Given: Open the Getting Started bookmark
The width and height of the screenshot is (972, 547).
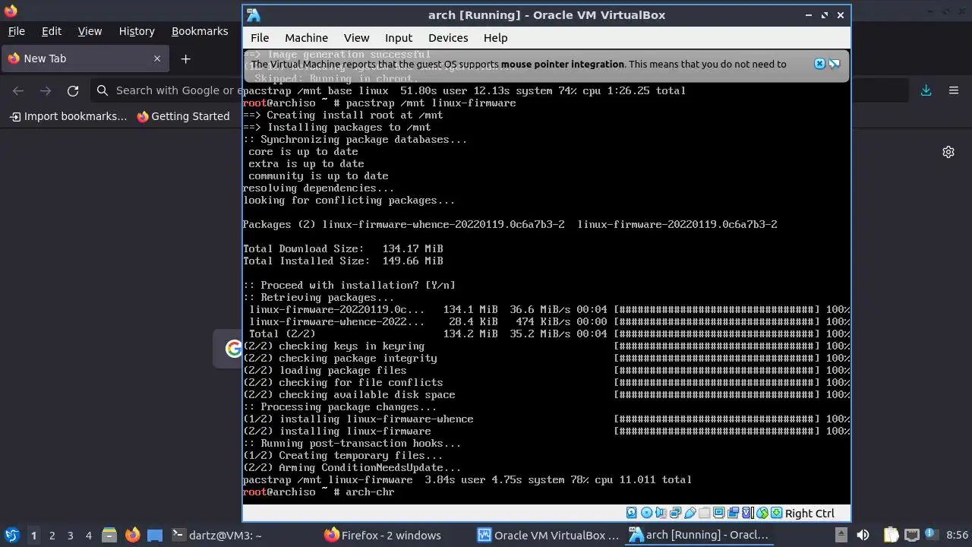Looking at the screenshot, I should (x=183, y=116).
